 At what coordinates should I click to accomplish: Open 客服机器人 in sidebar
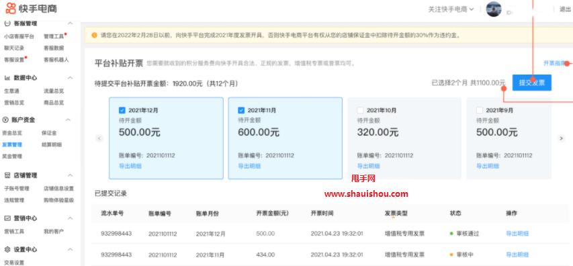pyautogui.click(x=56, y=60)
